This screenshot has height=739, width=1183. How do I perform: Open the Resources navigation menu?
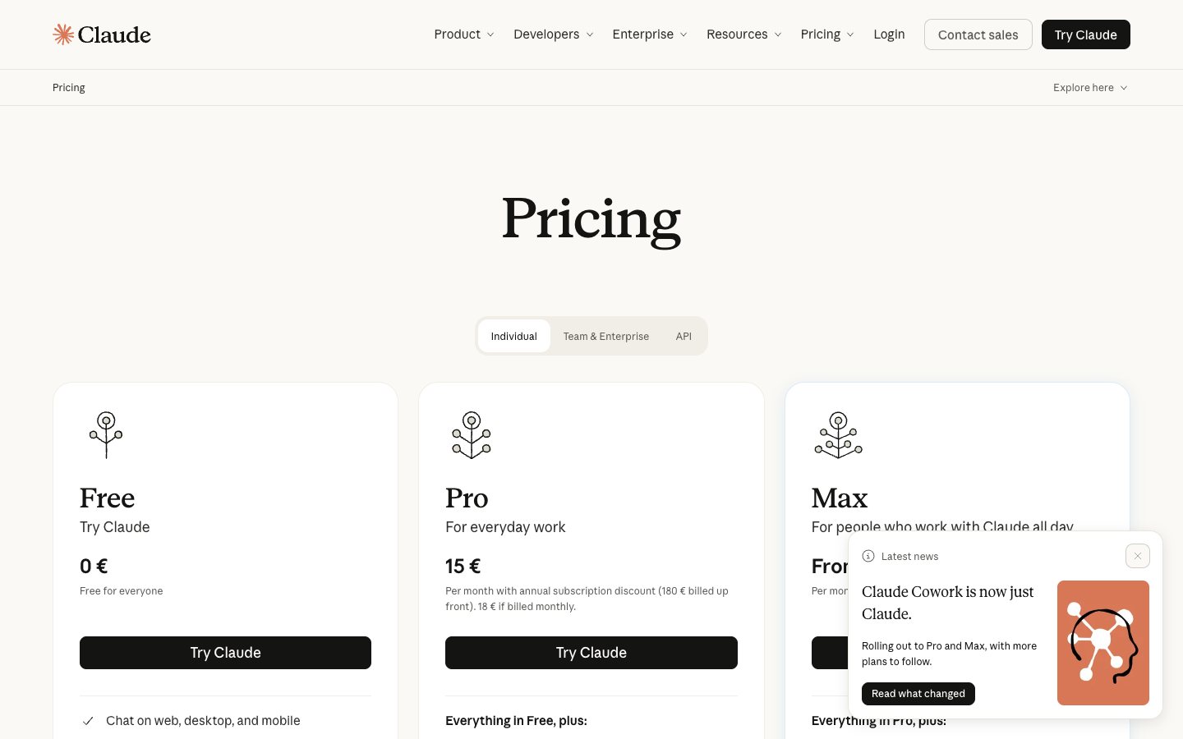(x=744, y=34)
